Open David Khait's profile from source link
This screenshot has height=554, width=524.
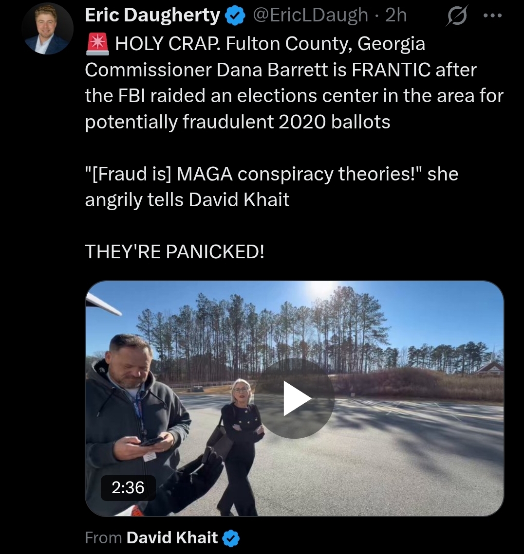pos(172,538)
